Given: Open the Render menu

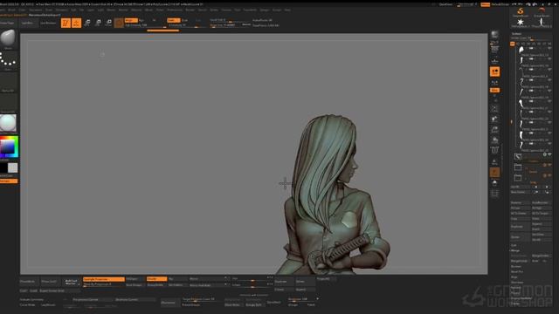Looking at the screenshot, I should tap(190, 10).
